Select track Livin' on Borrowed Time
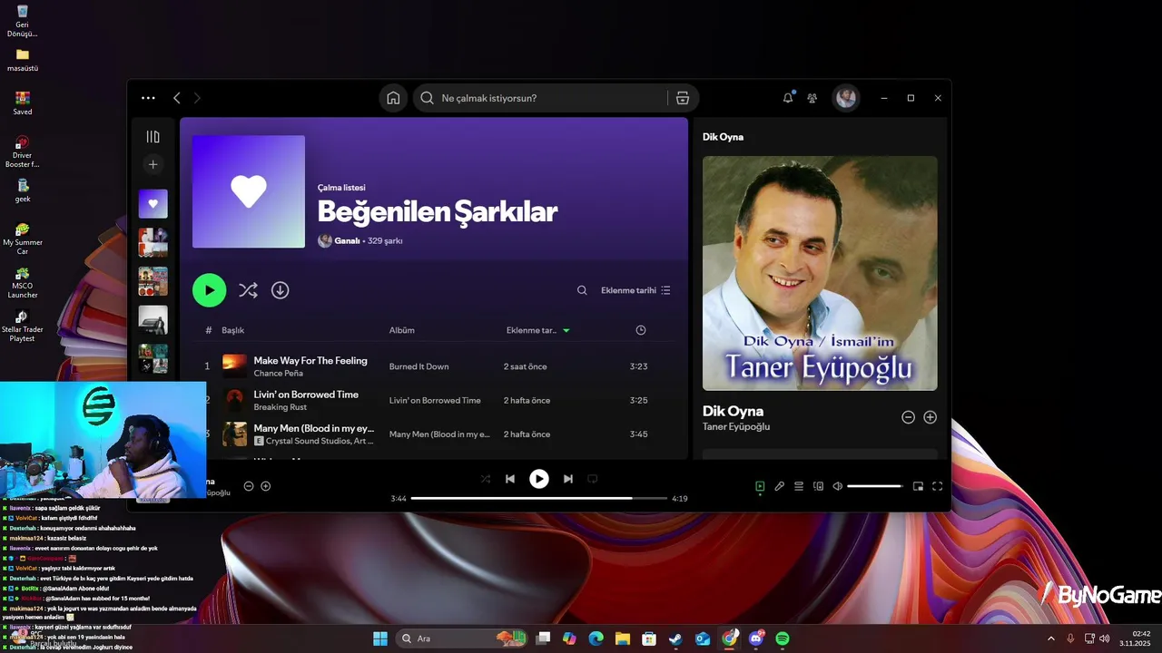 point(306,395)
